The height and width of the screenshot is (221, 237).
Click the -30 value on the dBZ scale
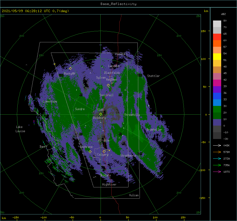pos(226,139)
